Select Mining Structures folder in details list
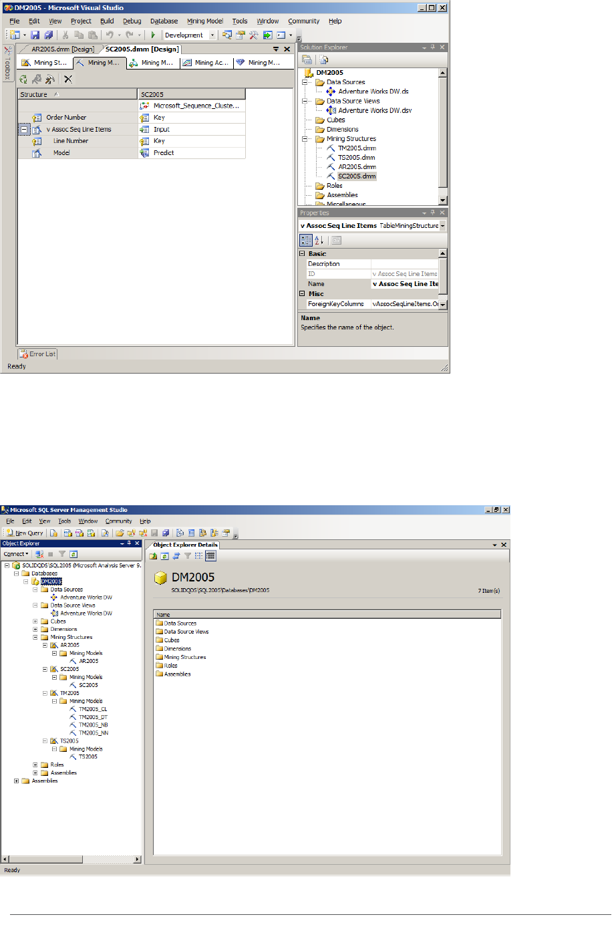This screenshot has width=614, height=945. pos(185,658)
